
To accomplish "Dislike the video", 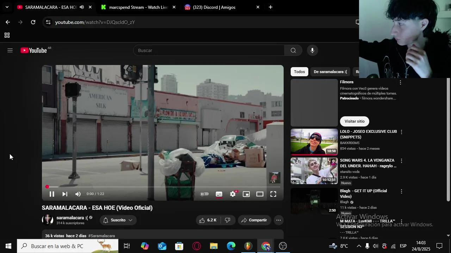I will (x=228, y=220).
